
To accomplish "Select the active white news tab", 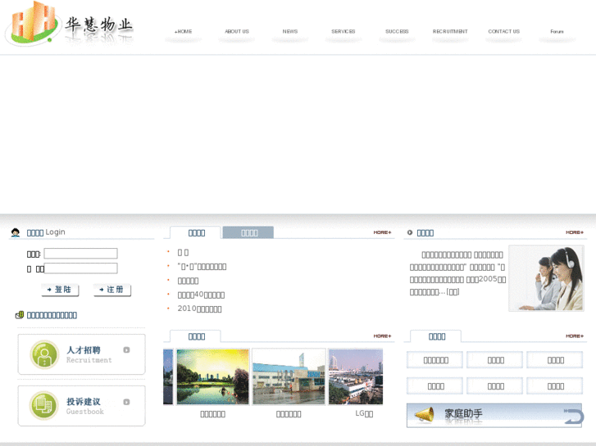I will [196, 232].
